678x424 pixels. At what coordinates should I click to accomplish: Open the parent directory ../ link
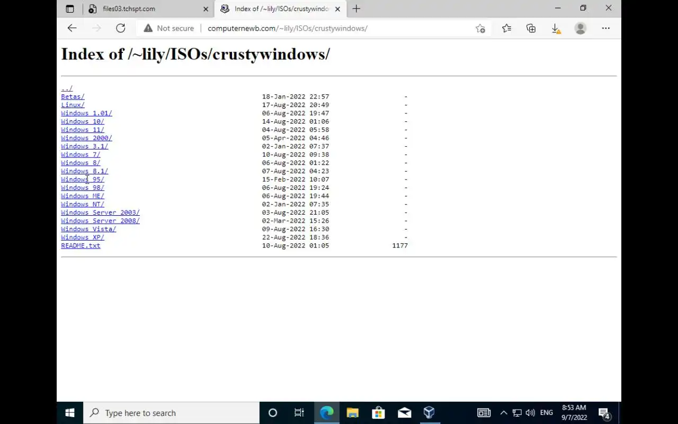point(67,89)
